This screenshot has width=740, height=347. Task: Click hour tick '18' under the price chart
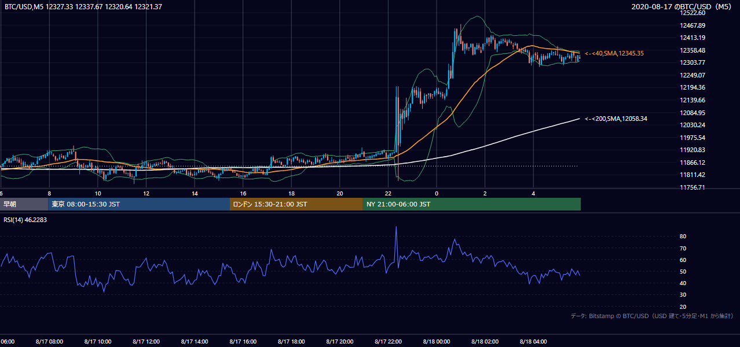coord(291,193)
